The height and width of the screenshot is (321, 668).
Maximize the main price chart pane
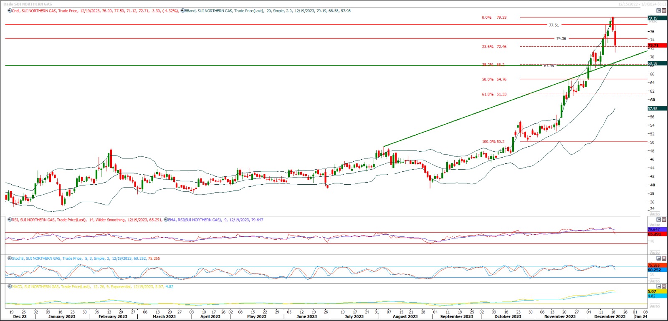point(659,11)
